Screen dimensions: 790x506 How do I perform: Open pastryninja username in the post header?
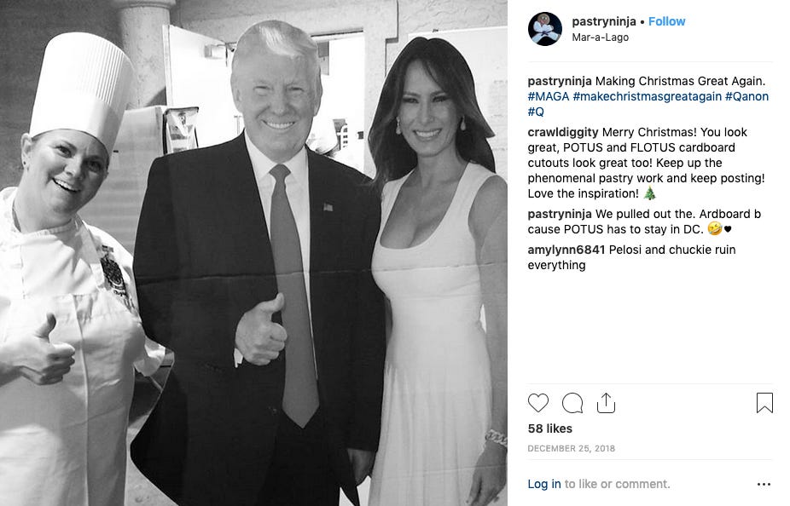(603, 21)
